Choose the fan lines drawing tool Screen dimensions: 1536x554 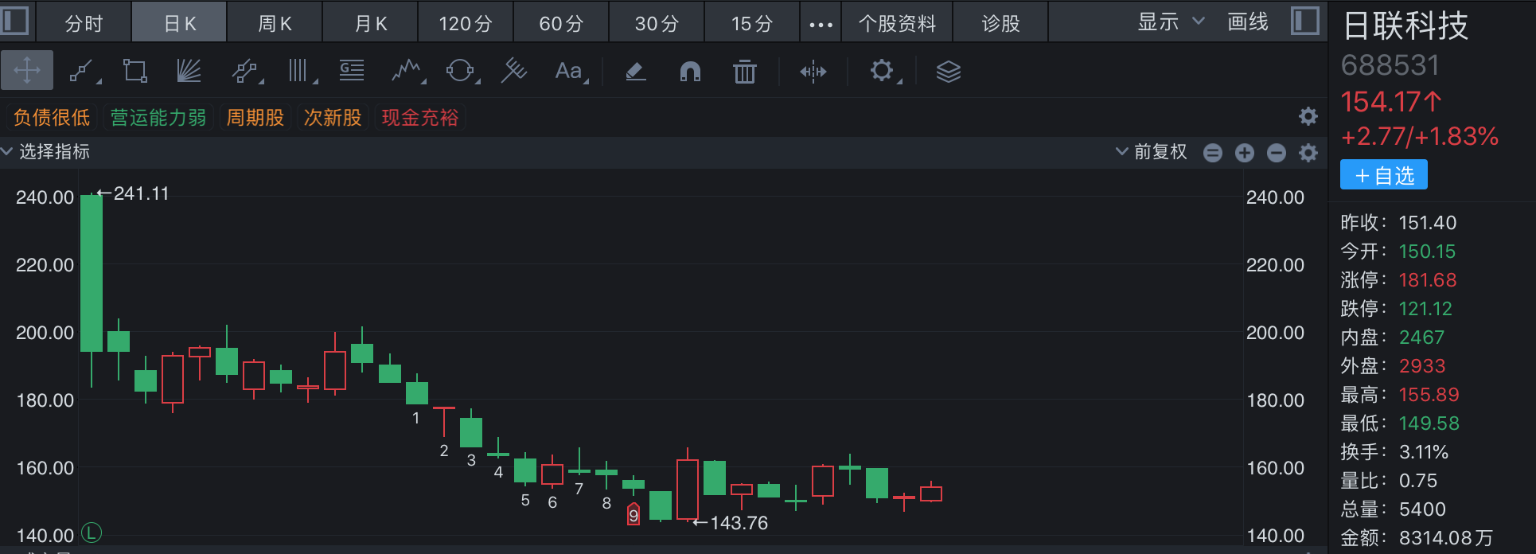(189, 72)
